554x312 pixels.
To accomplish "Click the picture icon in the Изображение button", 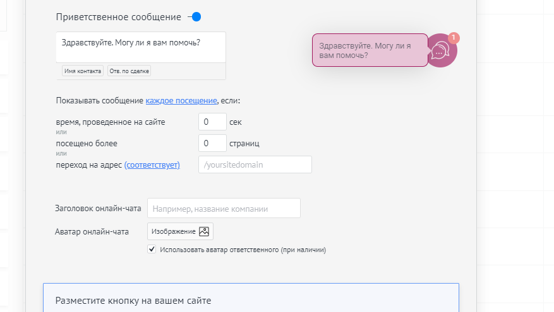I will [x=204, y=231].
